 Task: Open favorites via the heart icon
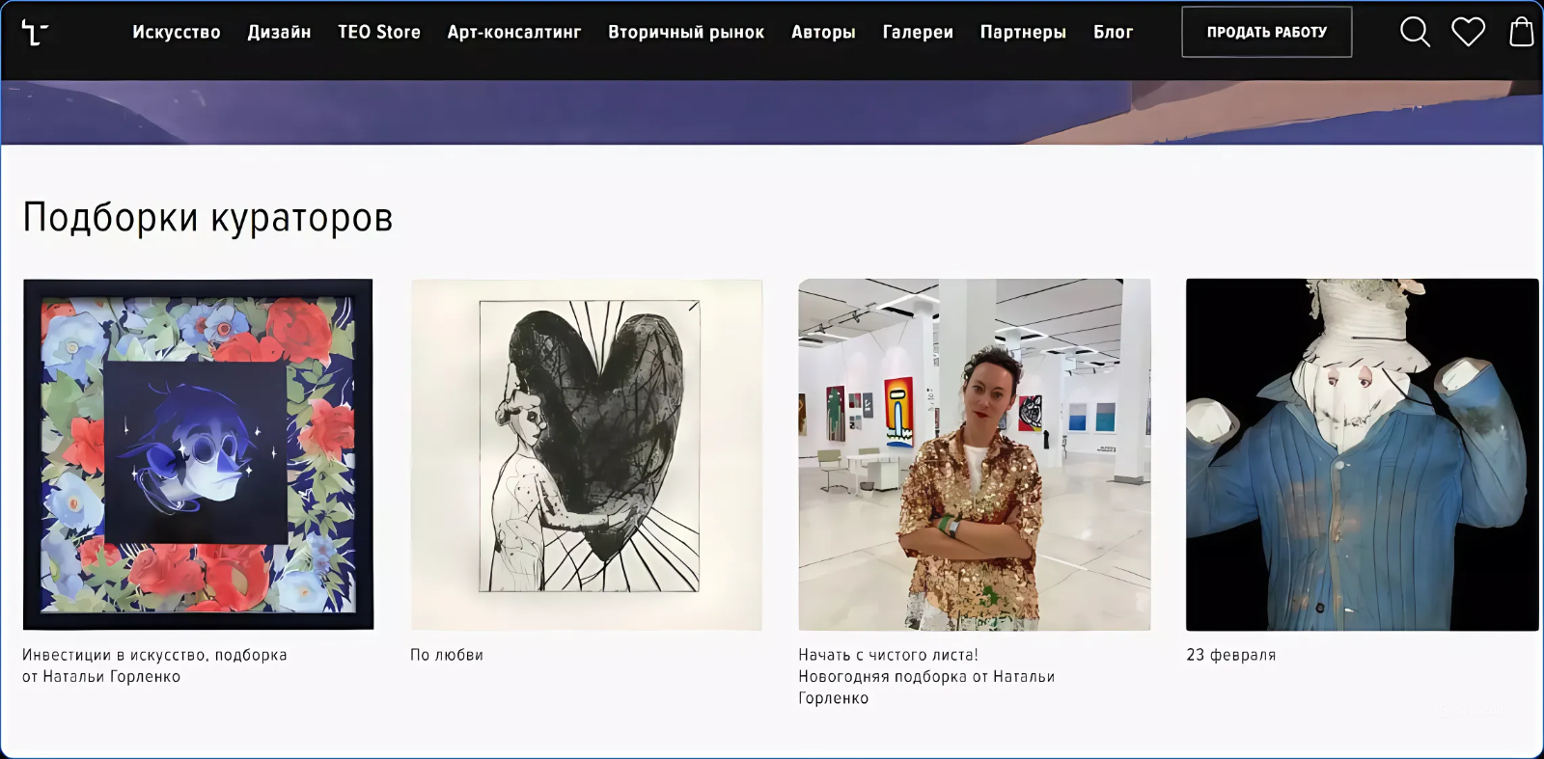[x=1468, y=32]
